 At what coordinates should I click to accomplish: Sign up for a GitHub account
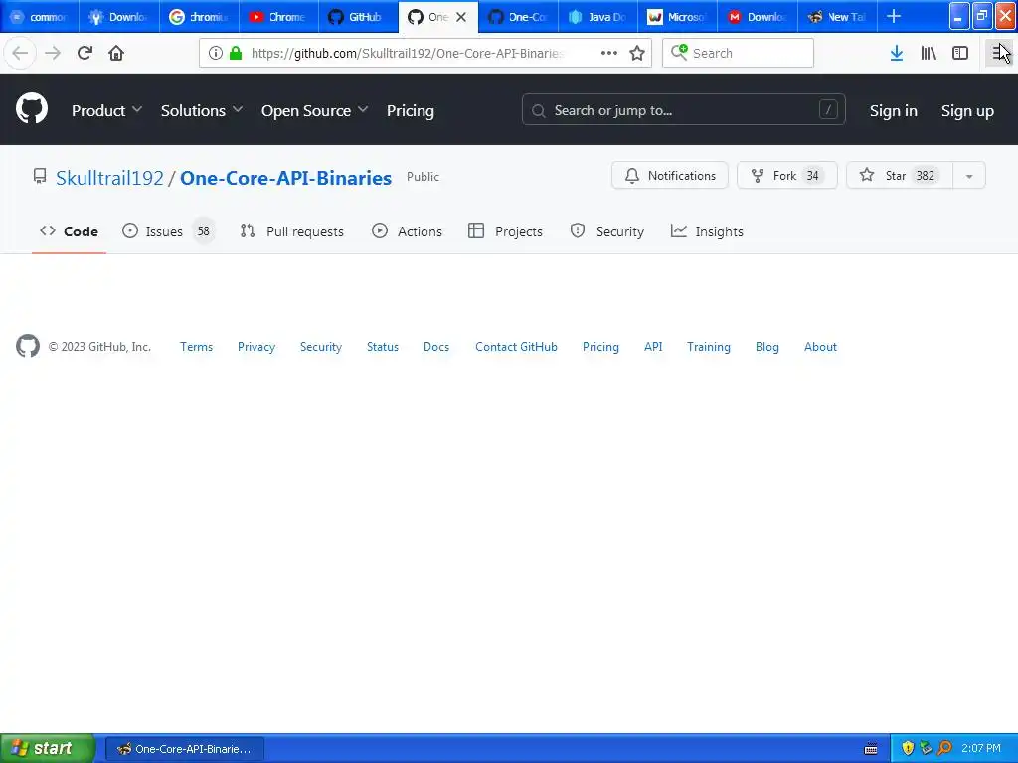pos(967,111)
